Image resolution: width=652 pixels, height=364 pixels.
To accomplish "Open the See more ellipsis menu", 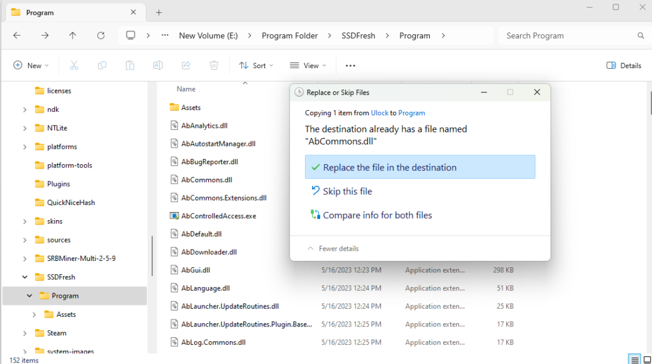I will click(350, 66).
